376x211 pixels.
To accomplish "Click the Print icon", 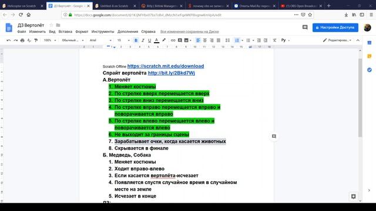I will pyautogui.click(x=22, y=40).
